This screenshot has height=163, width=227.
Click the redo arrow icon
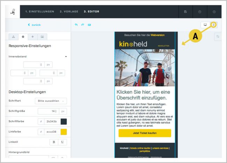click(83, 25)
